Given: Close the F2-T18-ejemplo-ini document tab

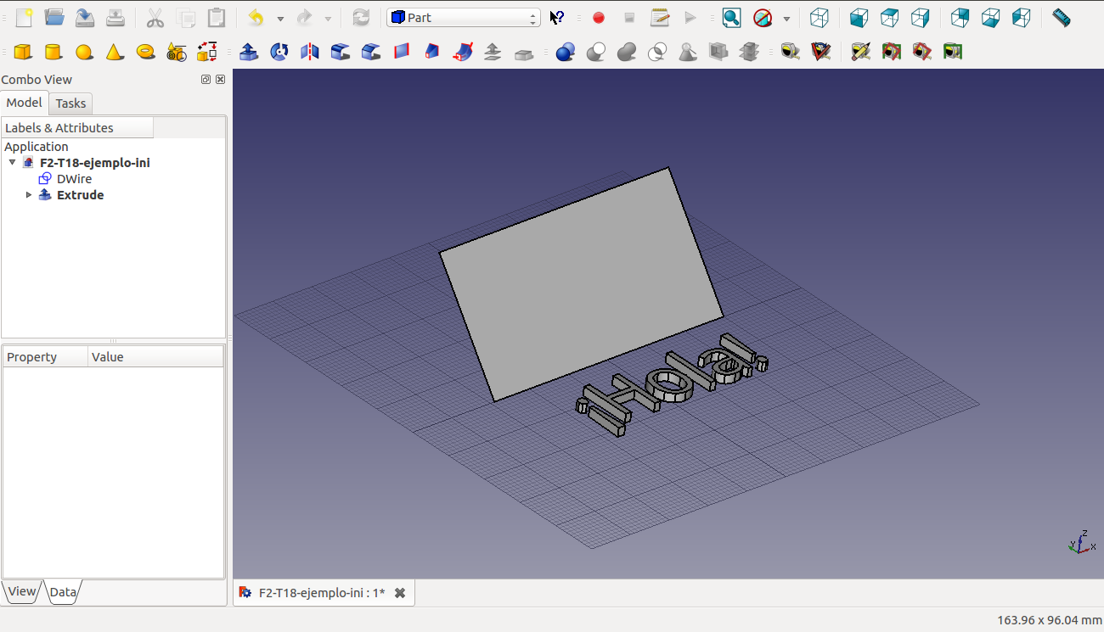Looking at the screenshot, I should click(400, 593).
